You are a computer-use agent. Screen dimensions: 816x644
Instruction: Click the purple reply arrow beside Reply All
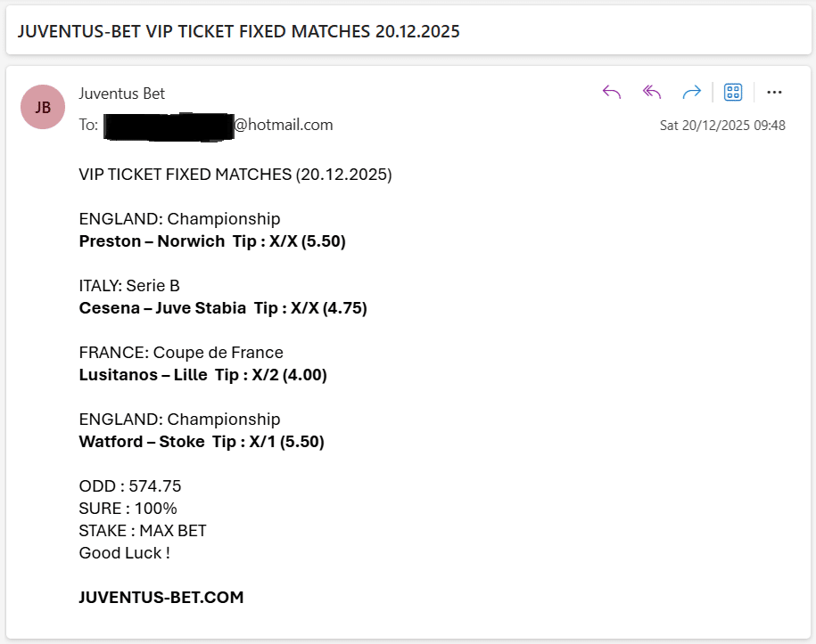click(x=611, y=92)
